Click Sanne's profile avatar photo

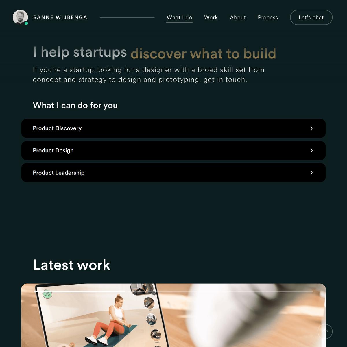click(20, 17)
